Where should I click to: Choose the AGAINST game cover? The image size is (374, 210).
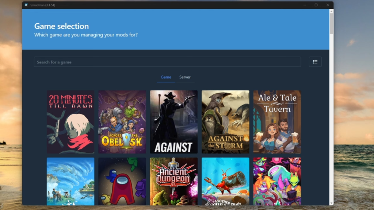(x=173, y=122)
